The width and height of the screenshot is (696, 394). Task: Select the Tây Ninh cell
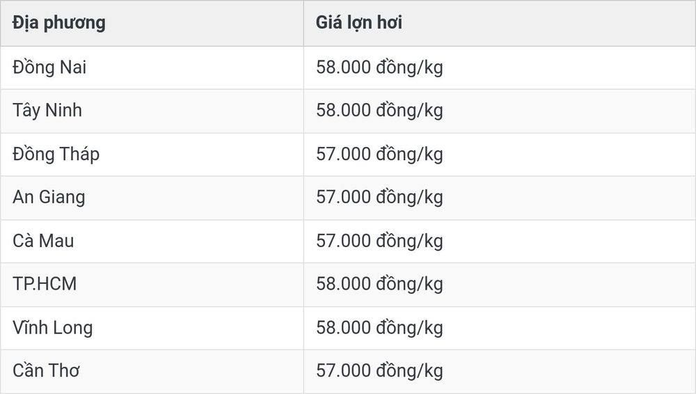[152, 111]
